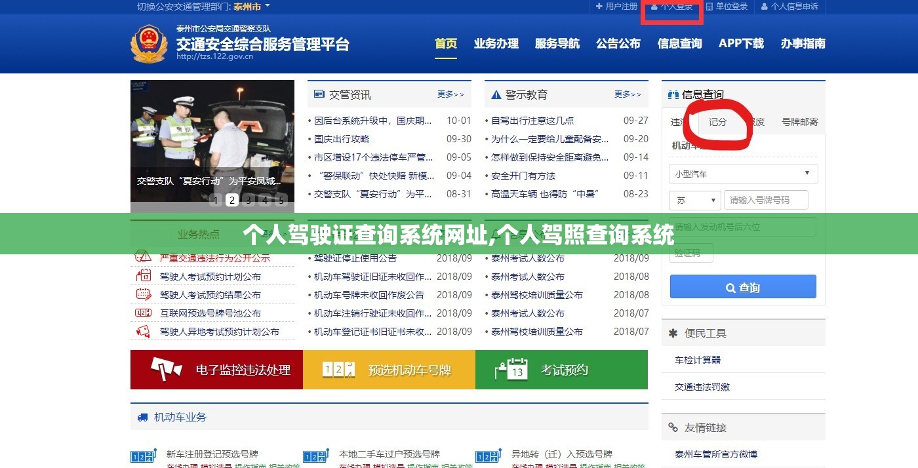Switch to the 记分 tab
Screen dimensions: 918x468
(x=718, y=122)
